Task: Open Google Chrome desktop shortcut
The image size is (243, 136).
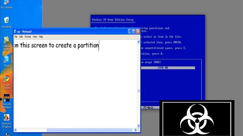Action: [x=6, y=82]
